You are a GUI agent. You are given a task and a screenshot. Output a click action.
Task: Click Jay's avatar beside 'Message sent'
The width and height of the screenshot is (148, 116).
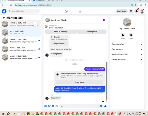(47, 55)
